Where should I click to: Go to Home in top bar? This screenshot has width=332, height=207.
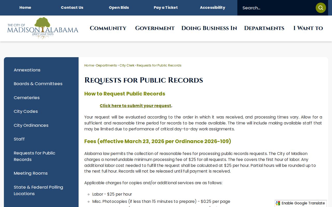click(x=25, y=8)
